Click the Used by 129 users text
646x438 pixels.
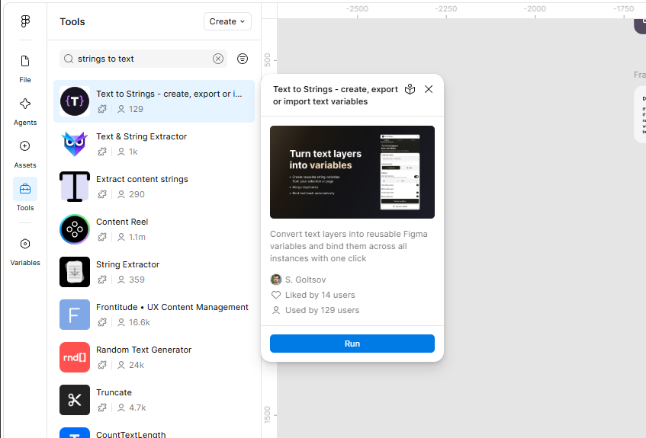pos(322,310)
